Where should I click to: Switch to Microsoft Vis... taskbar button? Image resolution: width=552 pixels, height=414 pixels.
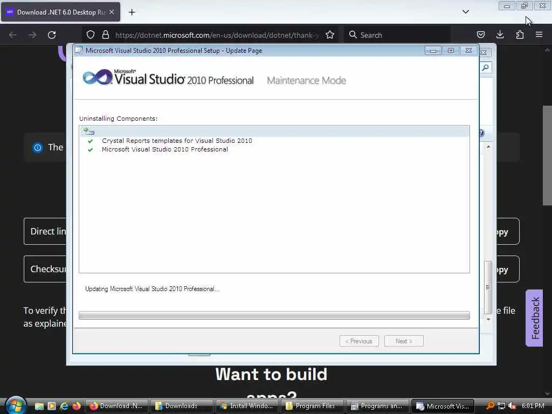point(443,406)
